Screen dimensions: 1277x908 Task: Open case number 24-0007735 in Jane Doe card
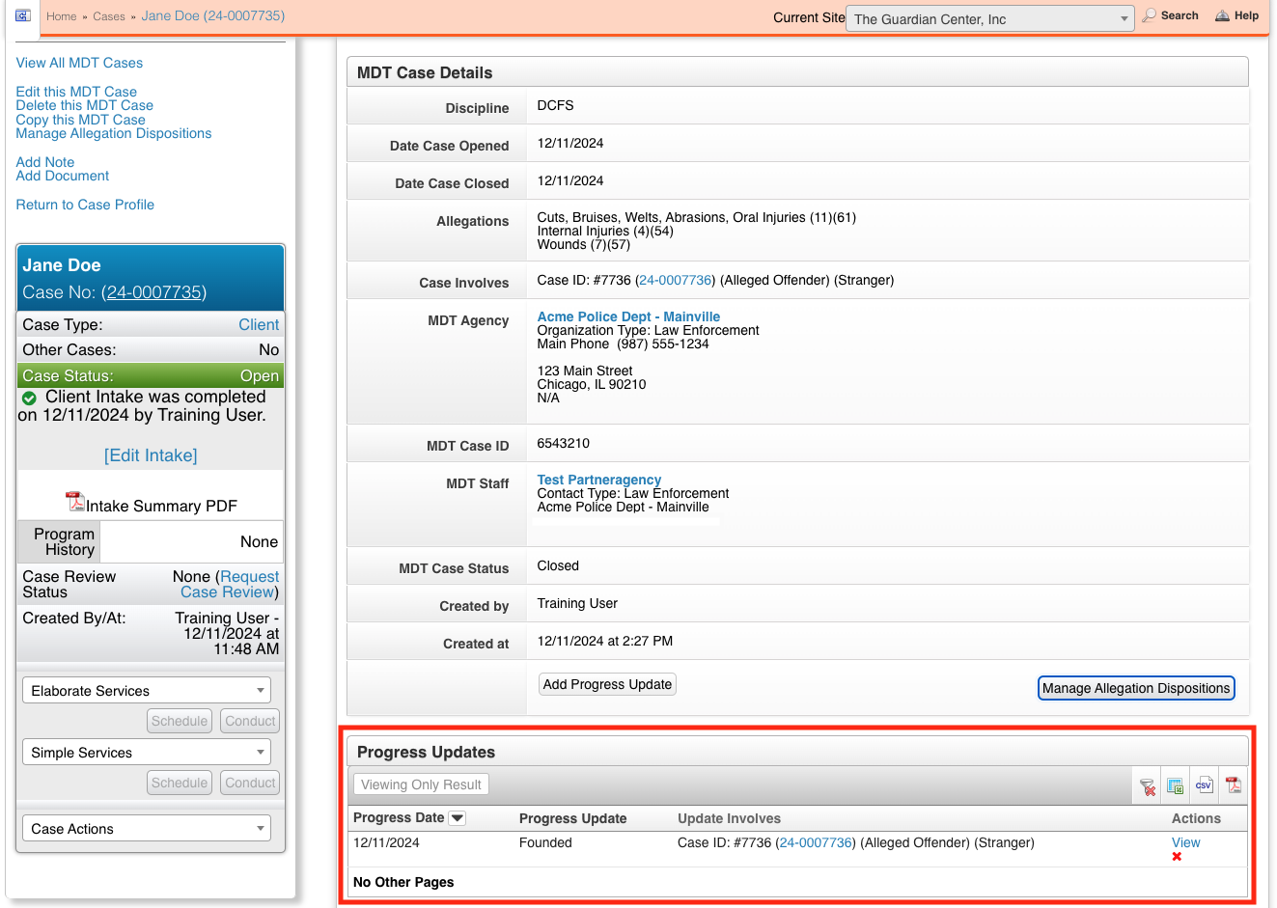point(153,292)
